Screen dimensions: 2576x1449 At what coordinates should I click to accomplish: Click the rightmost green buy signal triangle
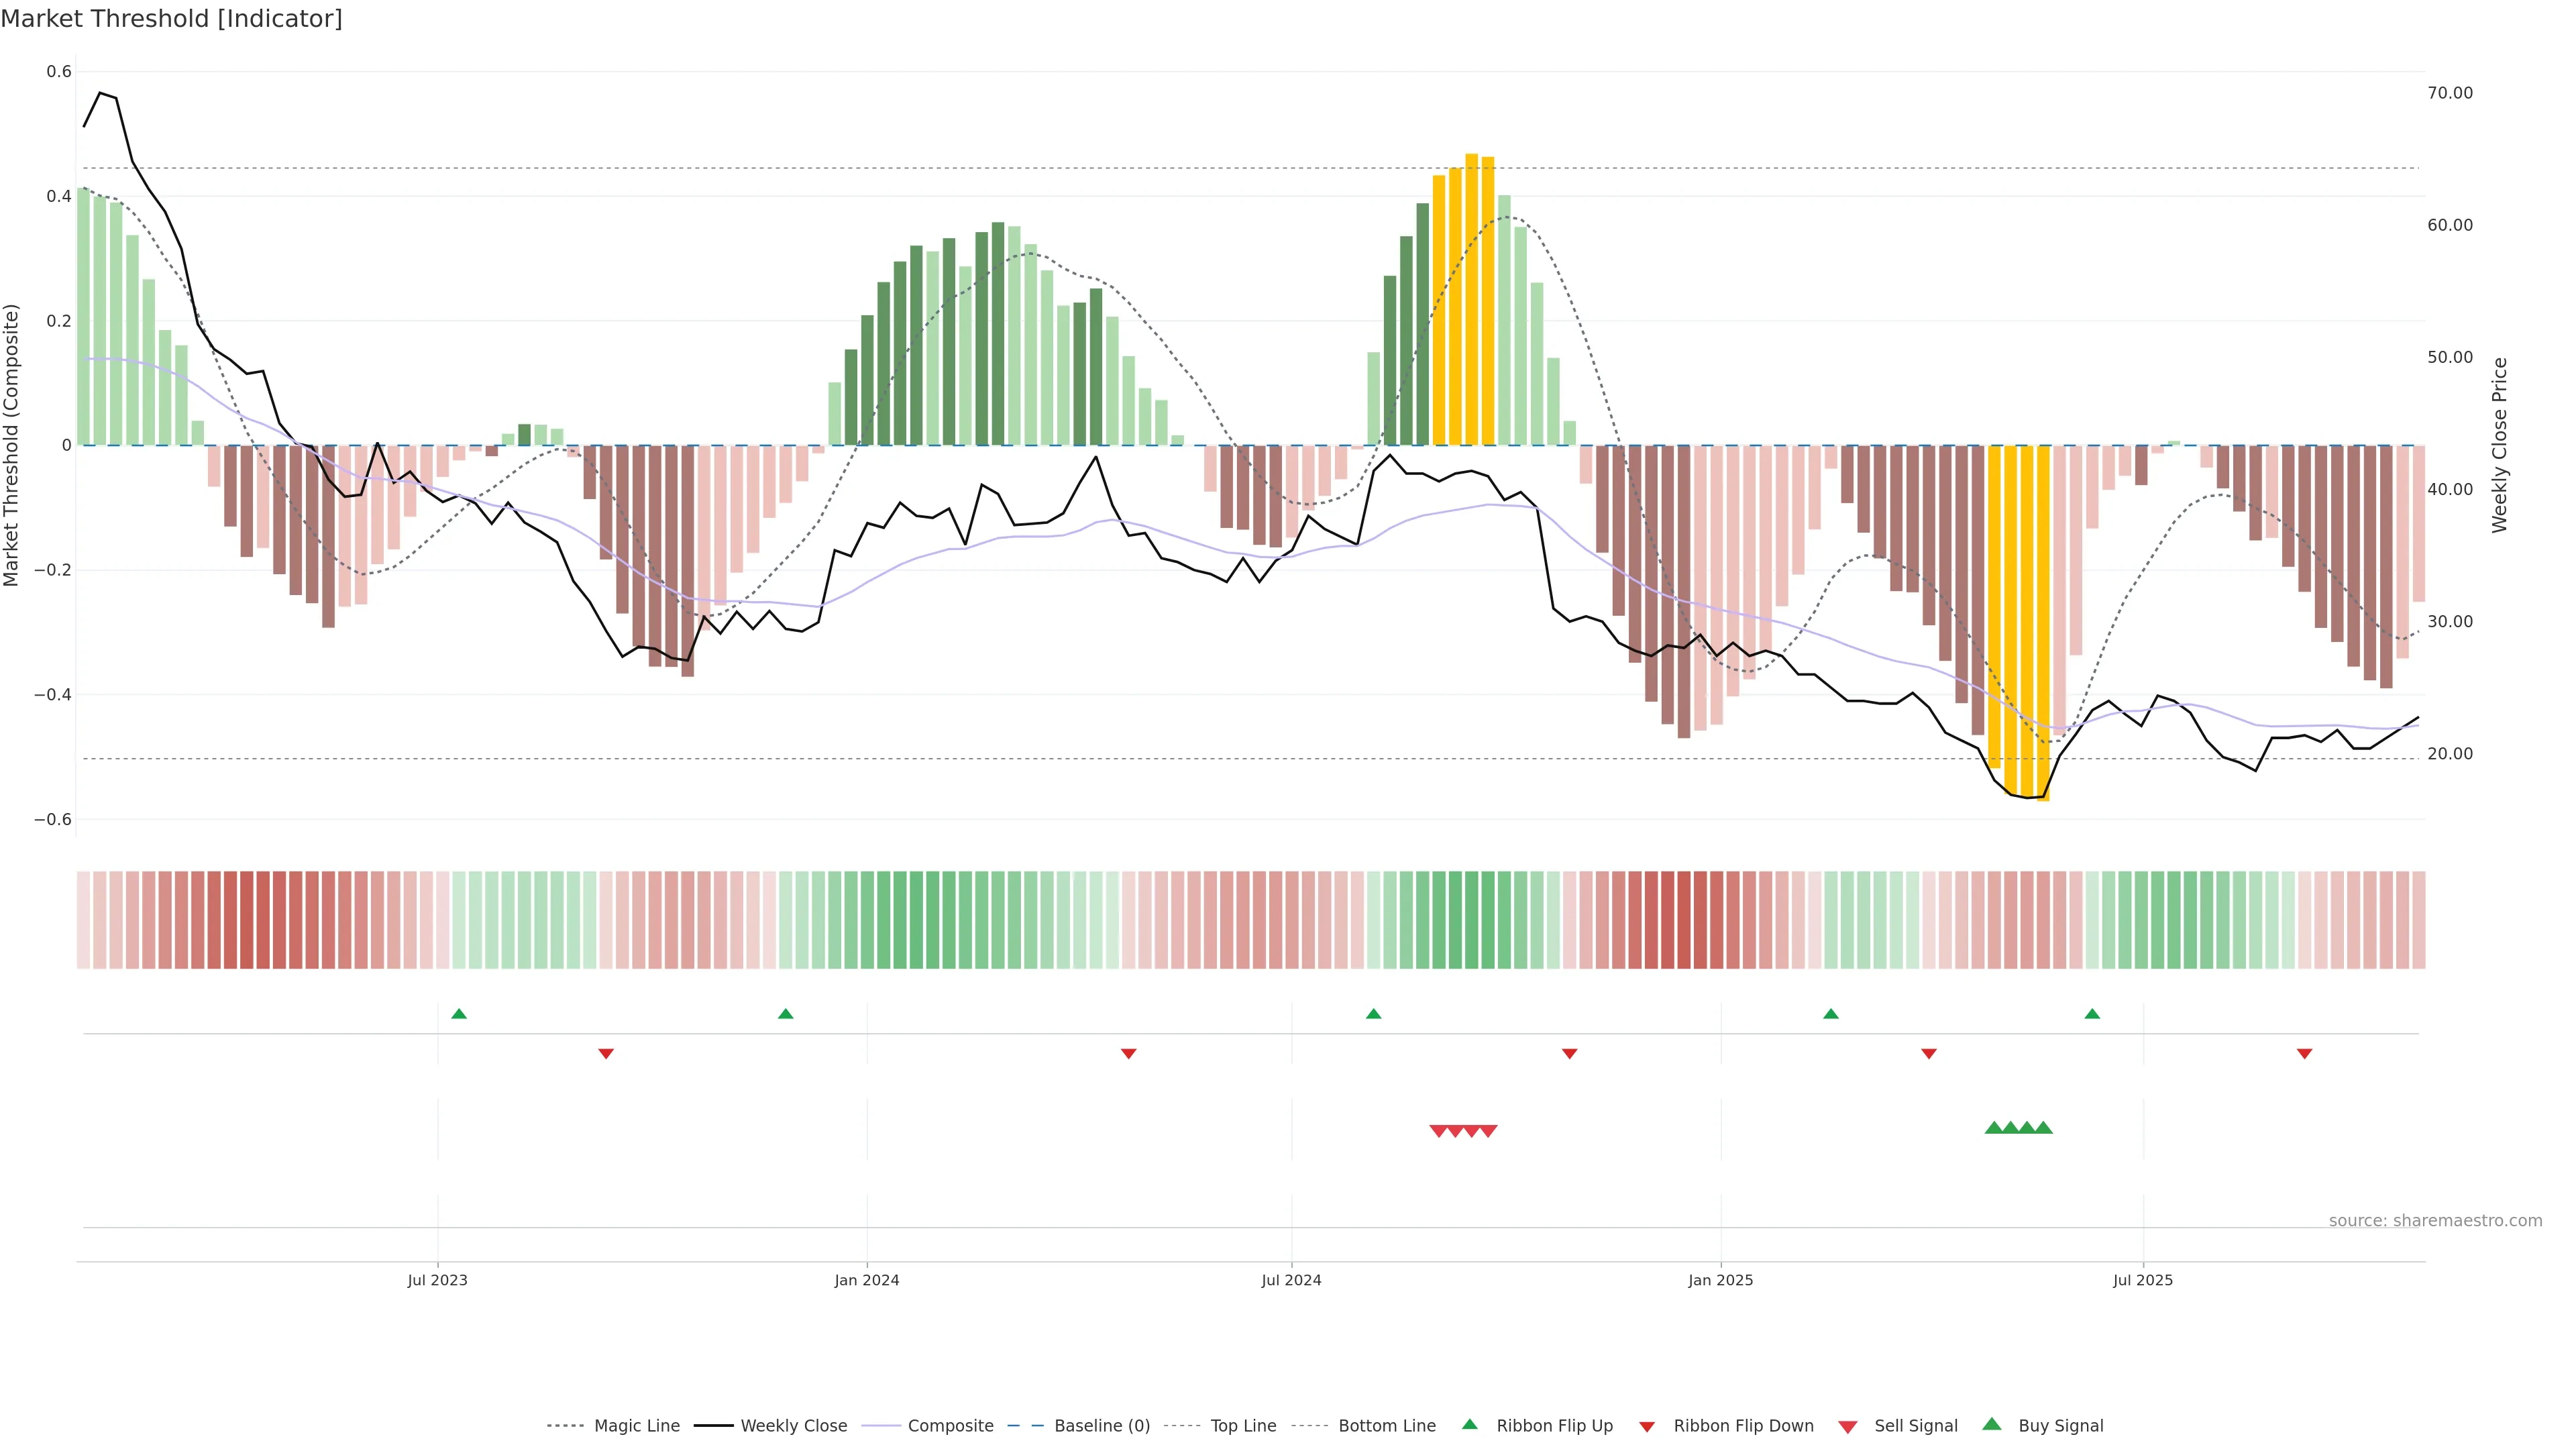pos(2043,1128)
